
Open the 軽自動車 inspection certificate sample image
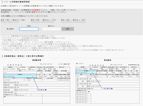pos(108,83)
